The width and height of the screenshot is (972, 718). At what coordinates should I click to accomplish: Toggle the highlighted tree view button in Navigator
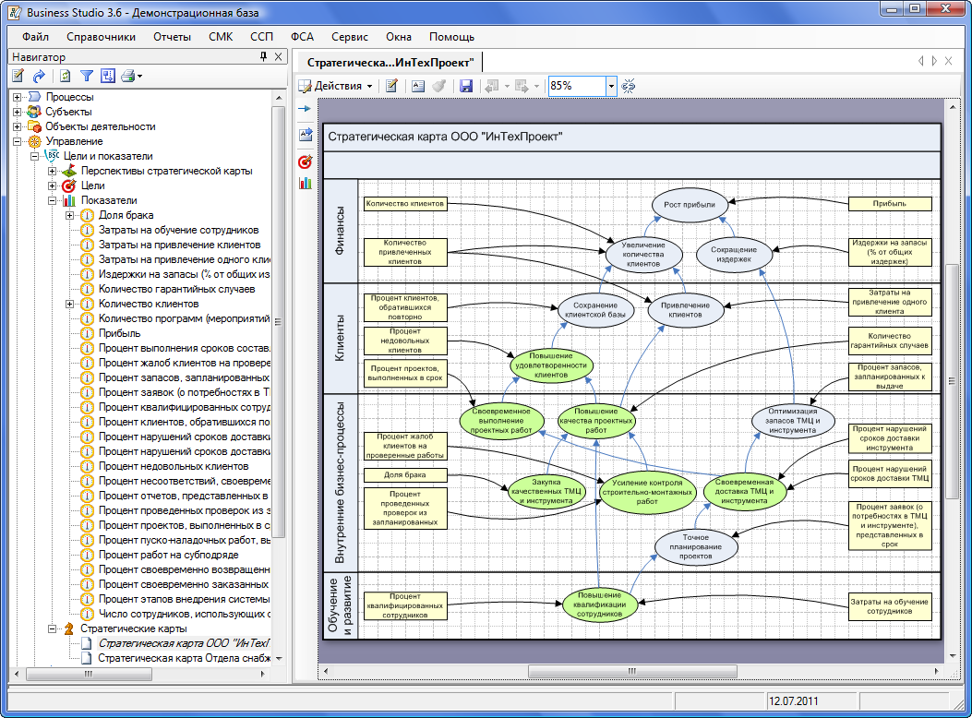(108, 77)
